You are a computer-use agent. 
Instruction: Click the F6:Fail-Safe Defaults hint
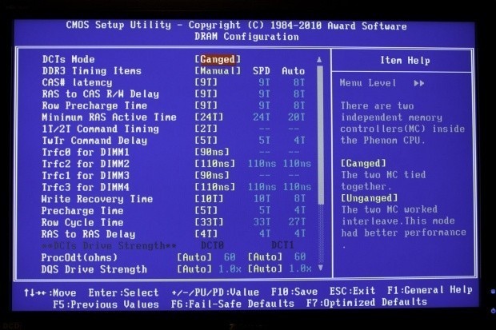click(233, 304)
